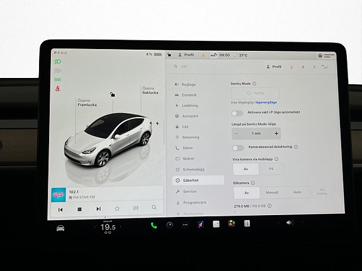Screen dimensions: 362x271
Task: Lower volume with left chevron
Action: click(278, 223)
